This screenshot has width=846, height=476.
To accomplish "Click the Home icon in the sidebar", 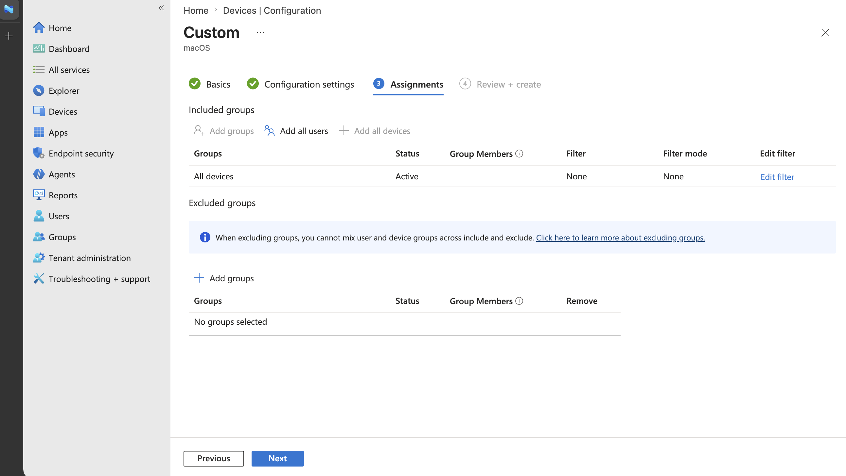I will coord(39,27).
